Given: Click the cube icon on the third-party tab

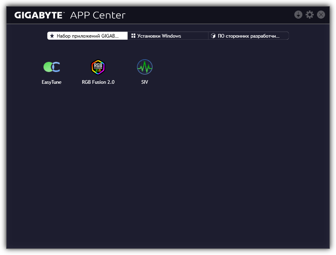Looking at the screenshot, I should pos(213,36).
